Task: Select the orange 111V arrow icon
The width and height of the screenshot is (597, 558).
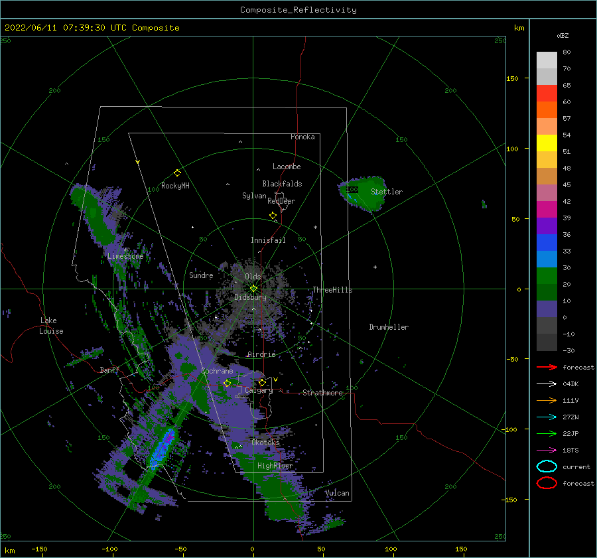Action: [x=547, y=400]
